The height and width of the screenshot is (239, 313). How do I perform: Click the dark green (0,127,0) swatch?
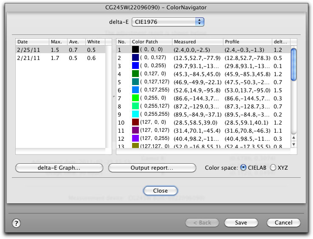click(x=135, y=74)
